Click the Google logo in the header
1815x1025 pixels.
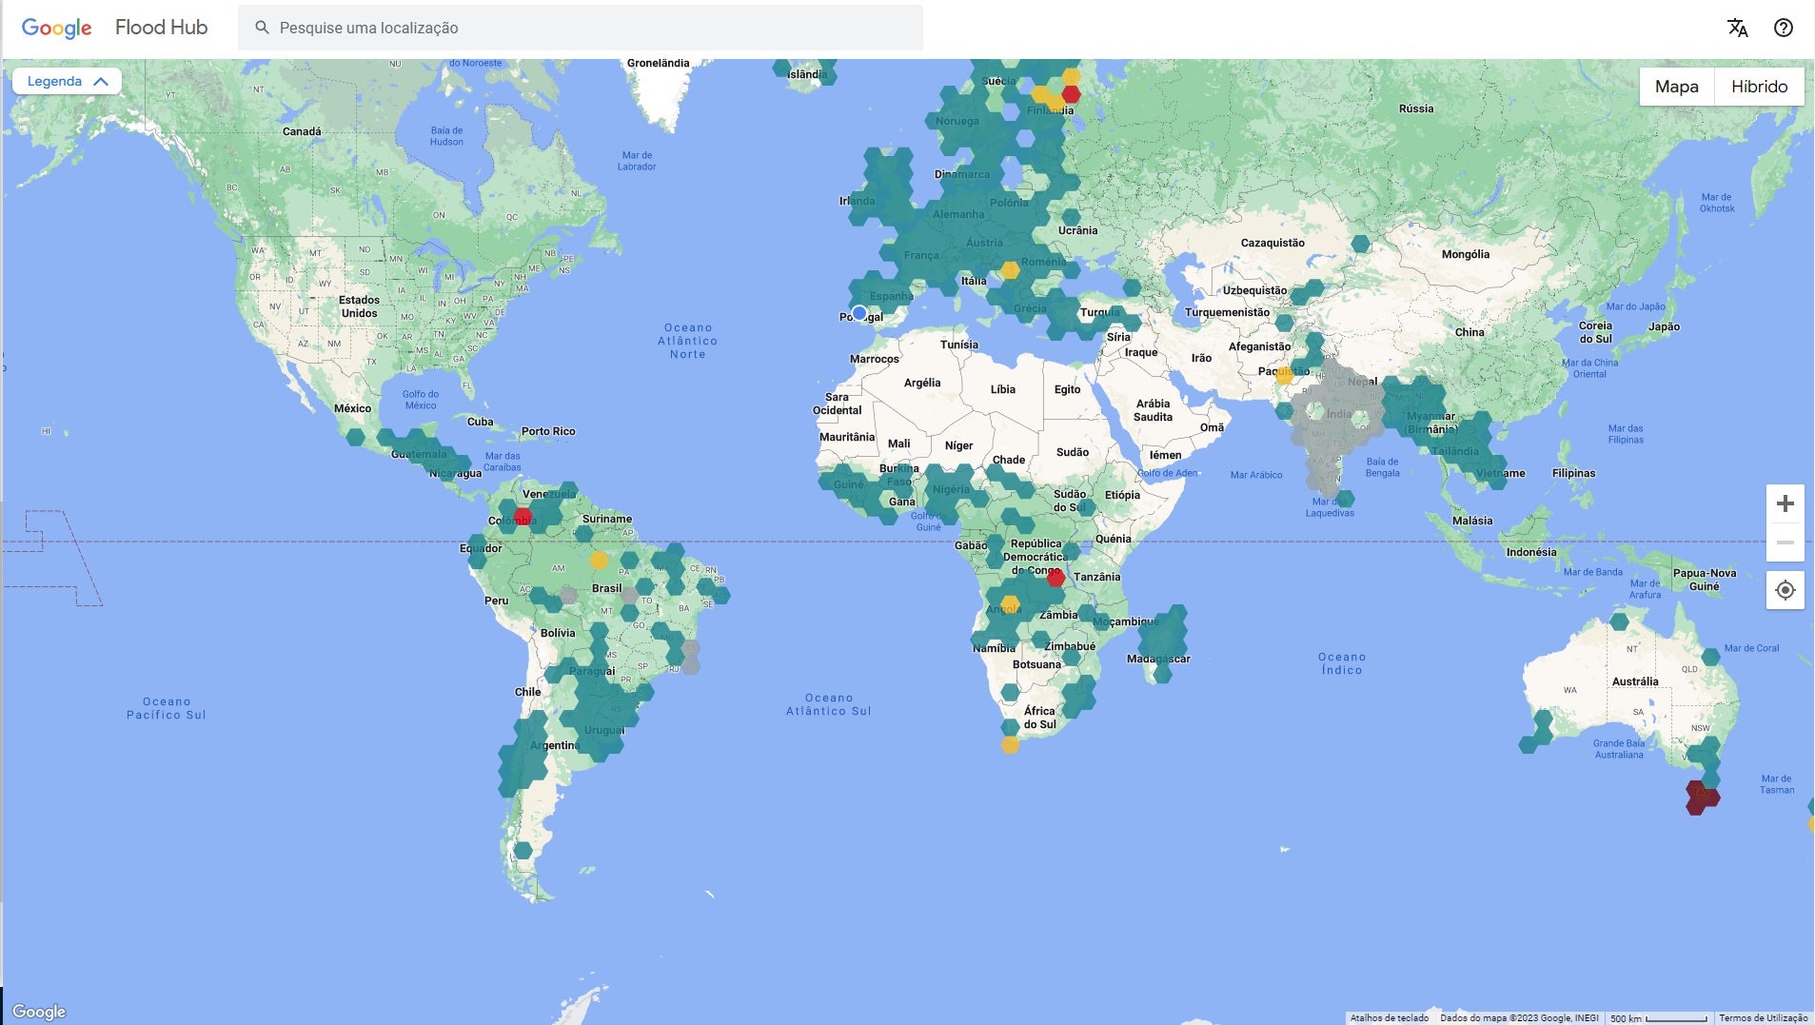click(56, 28)
